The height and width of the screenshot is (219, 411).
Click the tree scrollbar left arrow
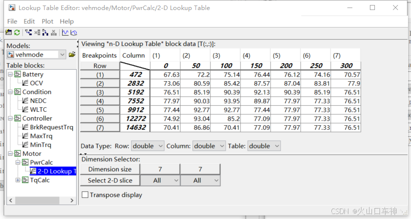pyautogui.click(x=11, y=200)
